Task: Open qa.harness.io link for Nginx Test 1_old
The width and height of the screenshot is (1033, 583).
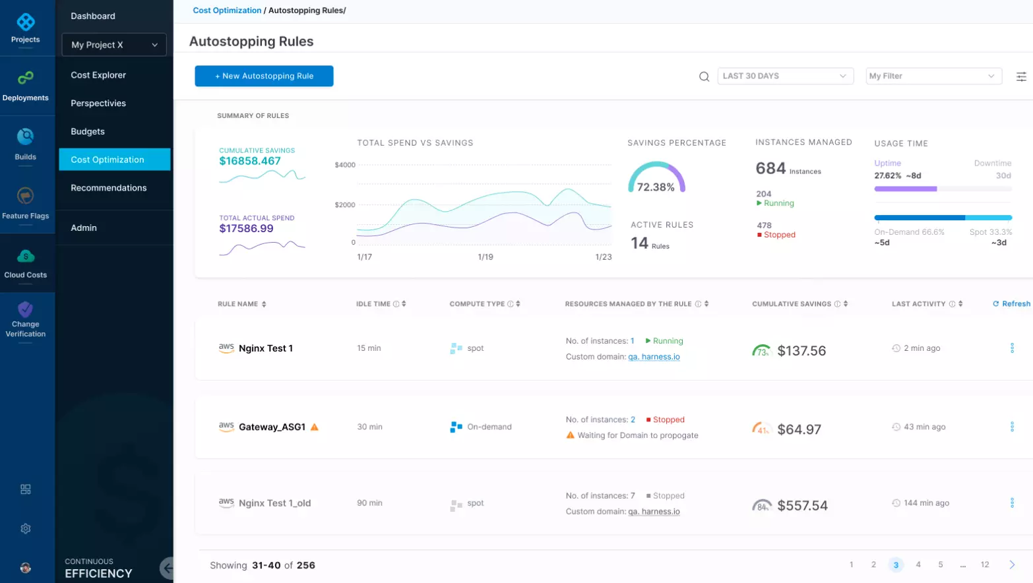Action: point(654,512)
